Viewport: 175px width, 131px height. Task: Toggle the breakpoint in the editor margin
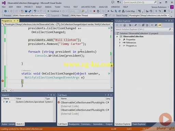tap(3, 81)
